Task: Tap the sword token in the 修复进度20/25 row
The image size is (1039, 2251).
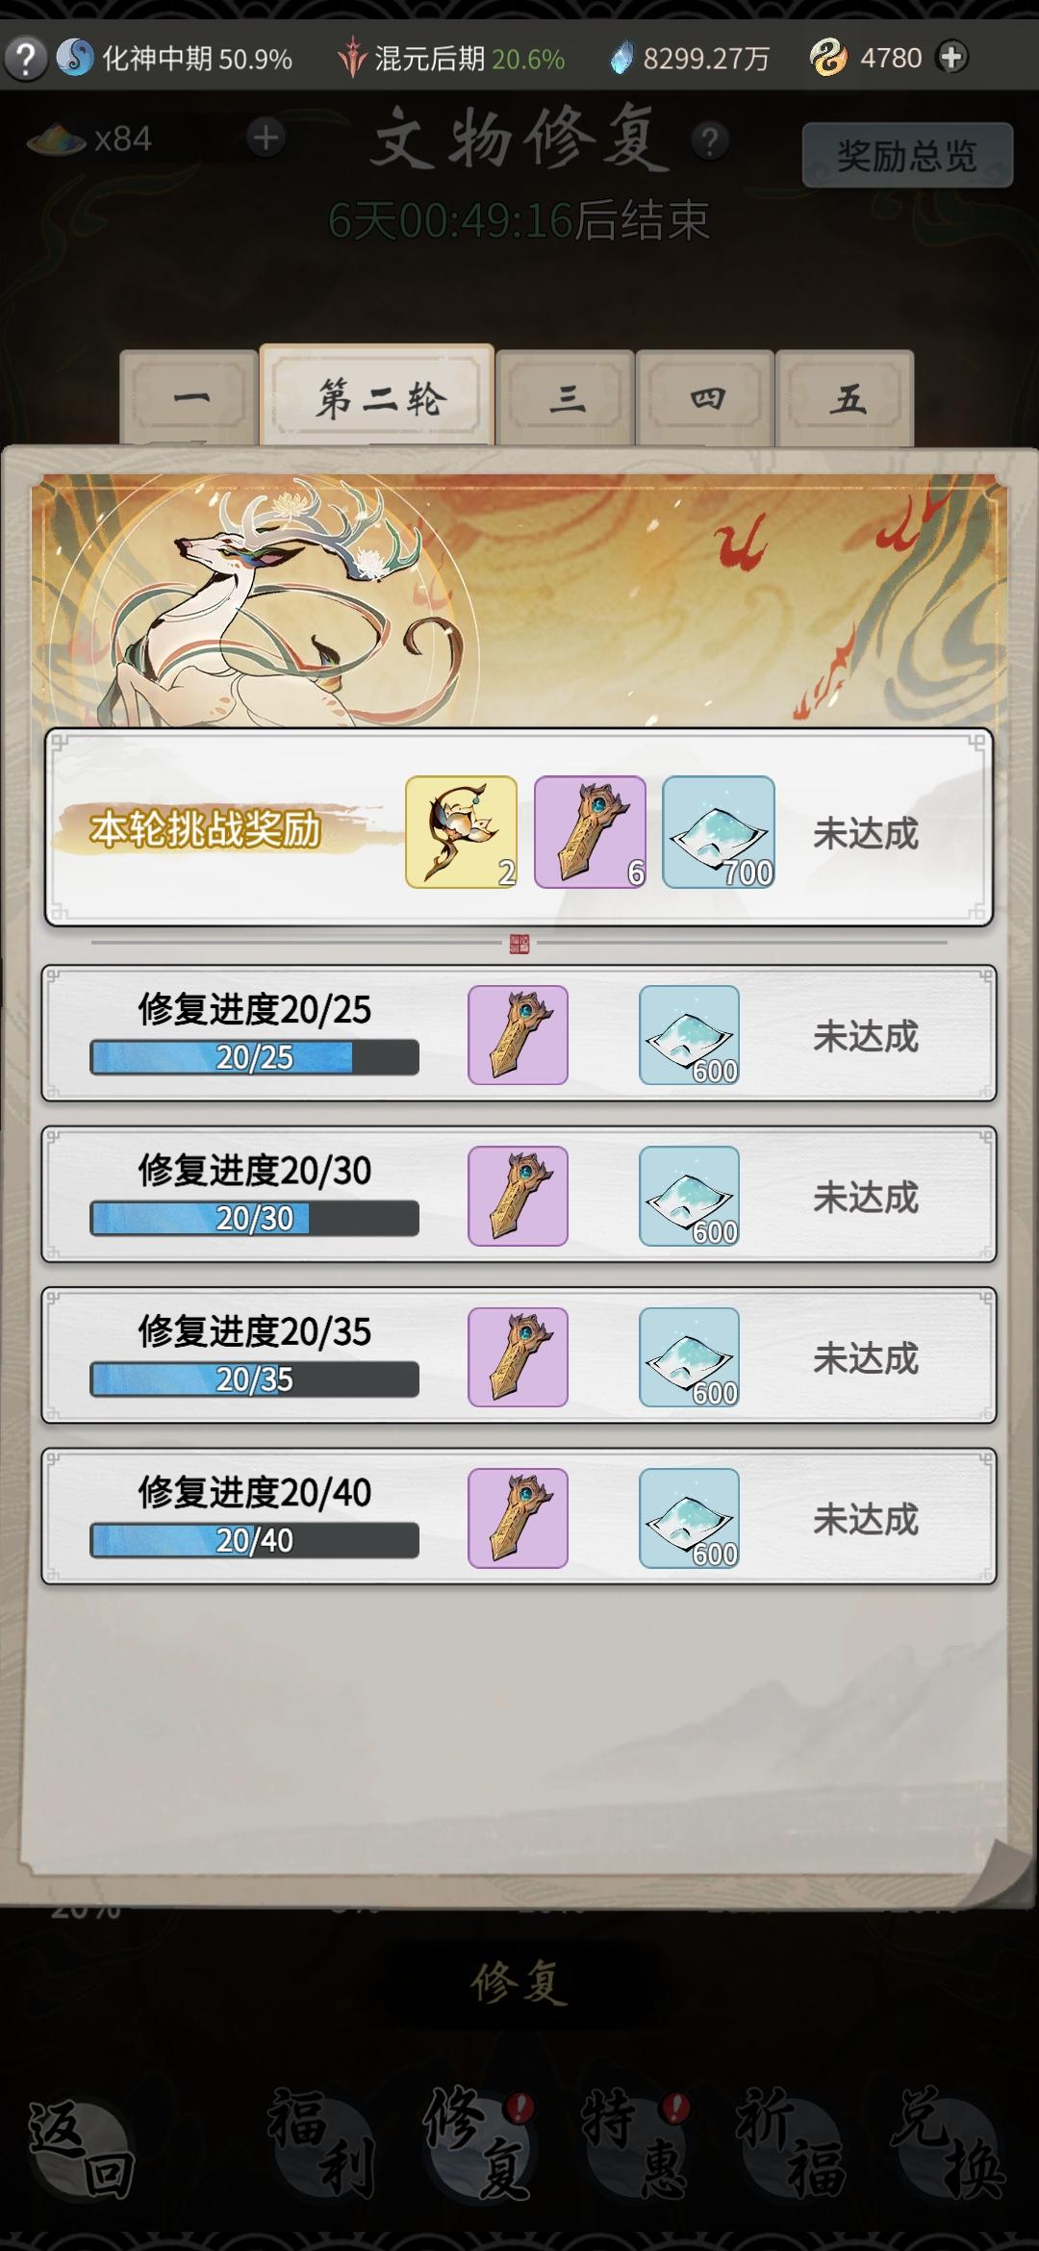Action: (x=518, y=1035)
